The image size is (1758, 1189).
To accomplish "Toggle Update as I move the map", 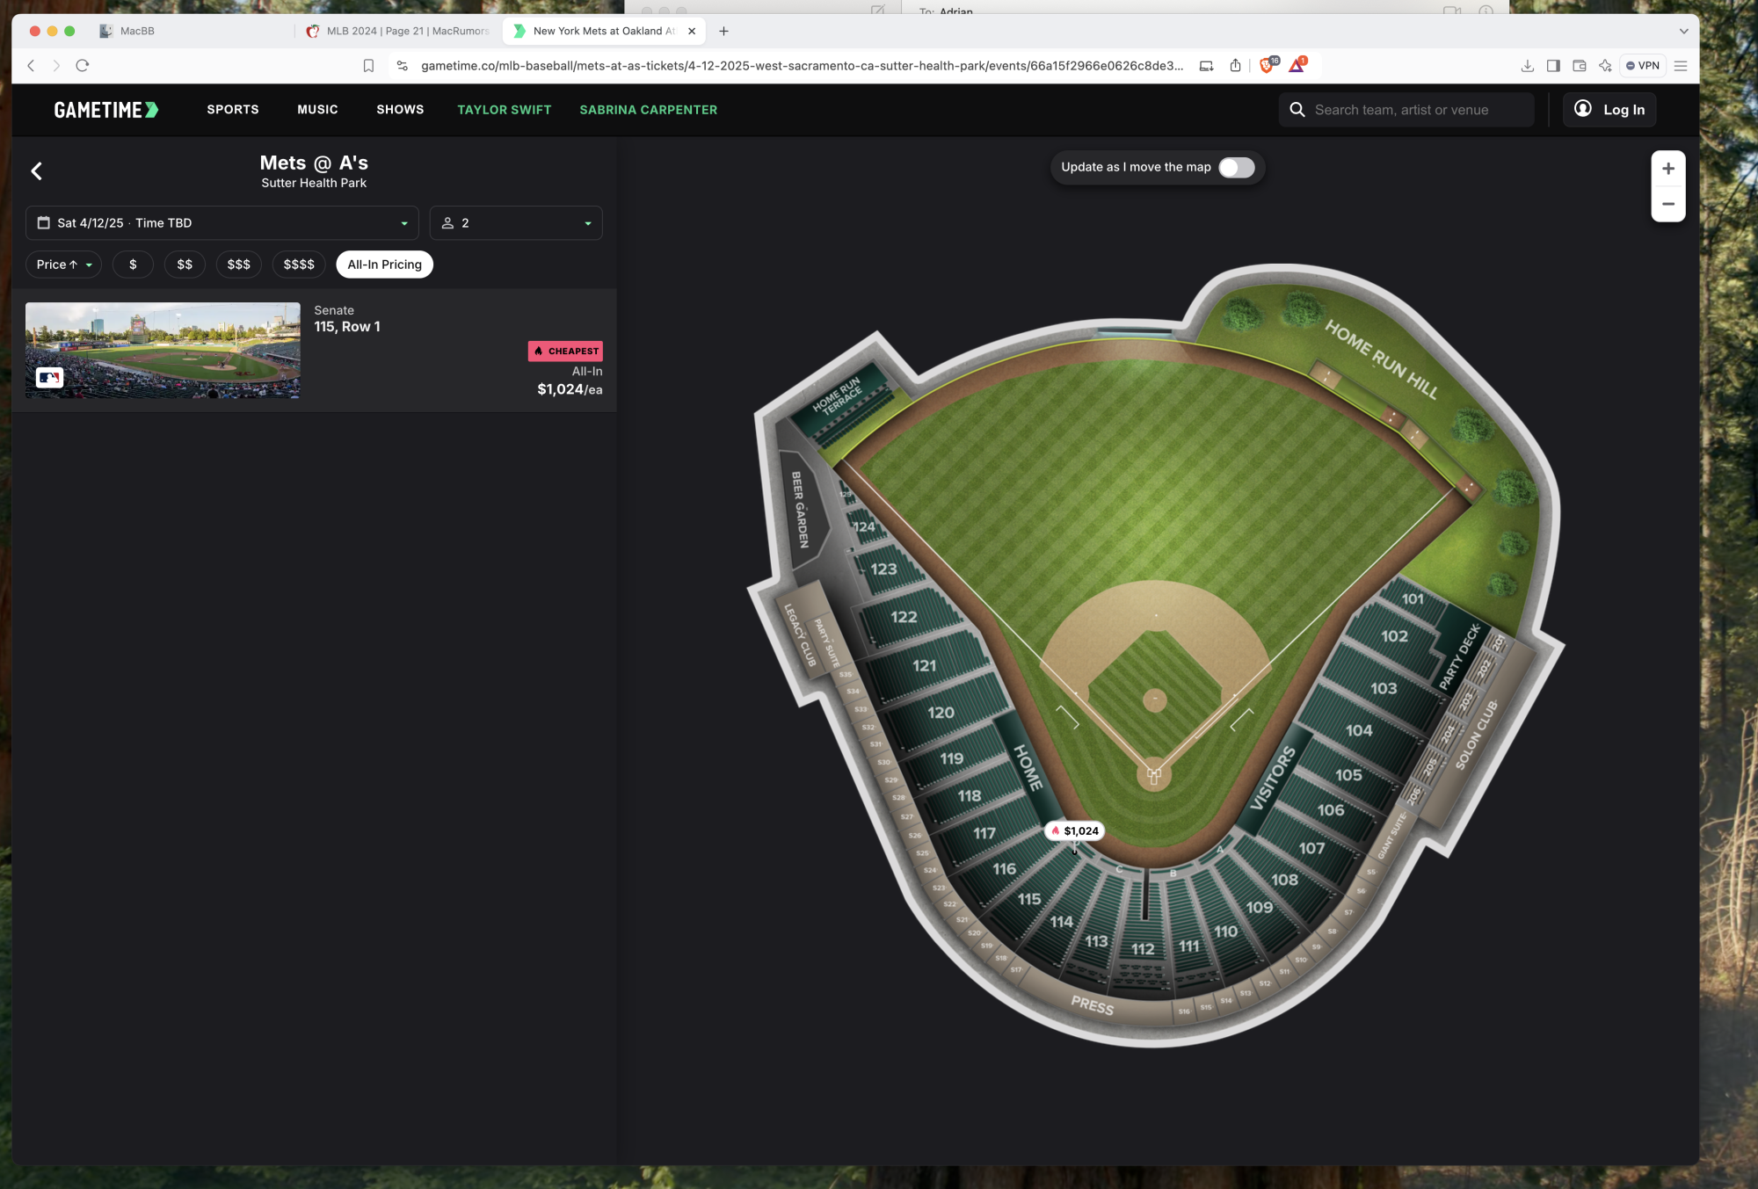I will (1236, 168).
